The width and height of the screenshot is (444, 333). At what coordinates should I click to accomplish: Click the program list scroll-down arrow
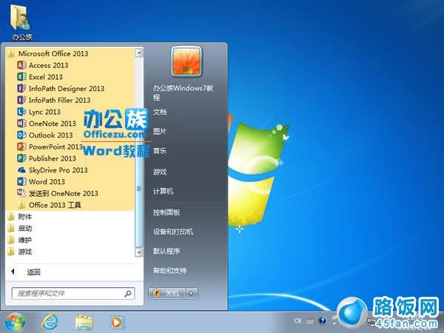point(139,252)
